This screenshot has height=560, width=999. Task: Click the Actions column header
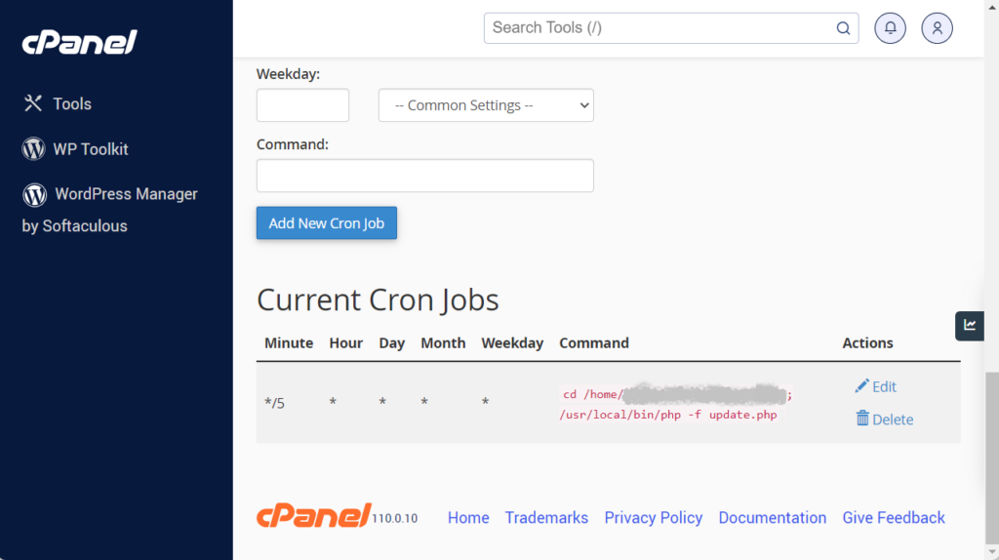point(867,342)
